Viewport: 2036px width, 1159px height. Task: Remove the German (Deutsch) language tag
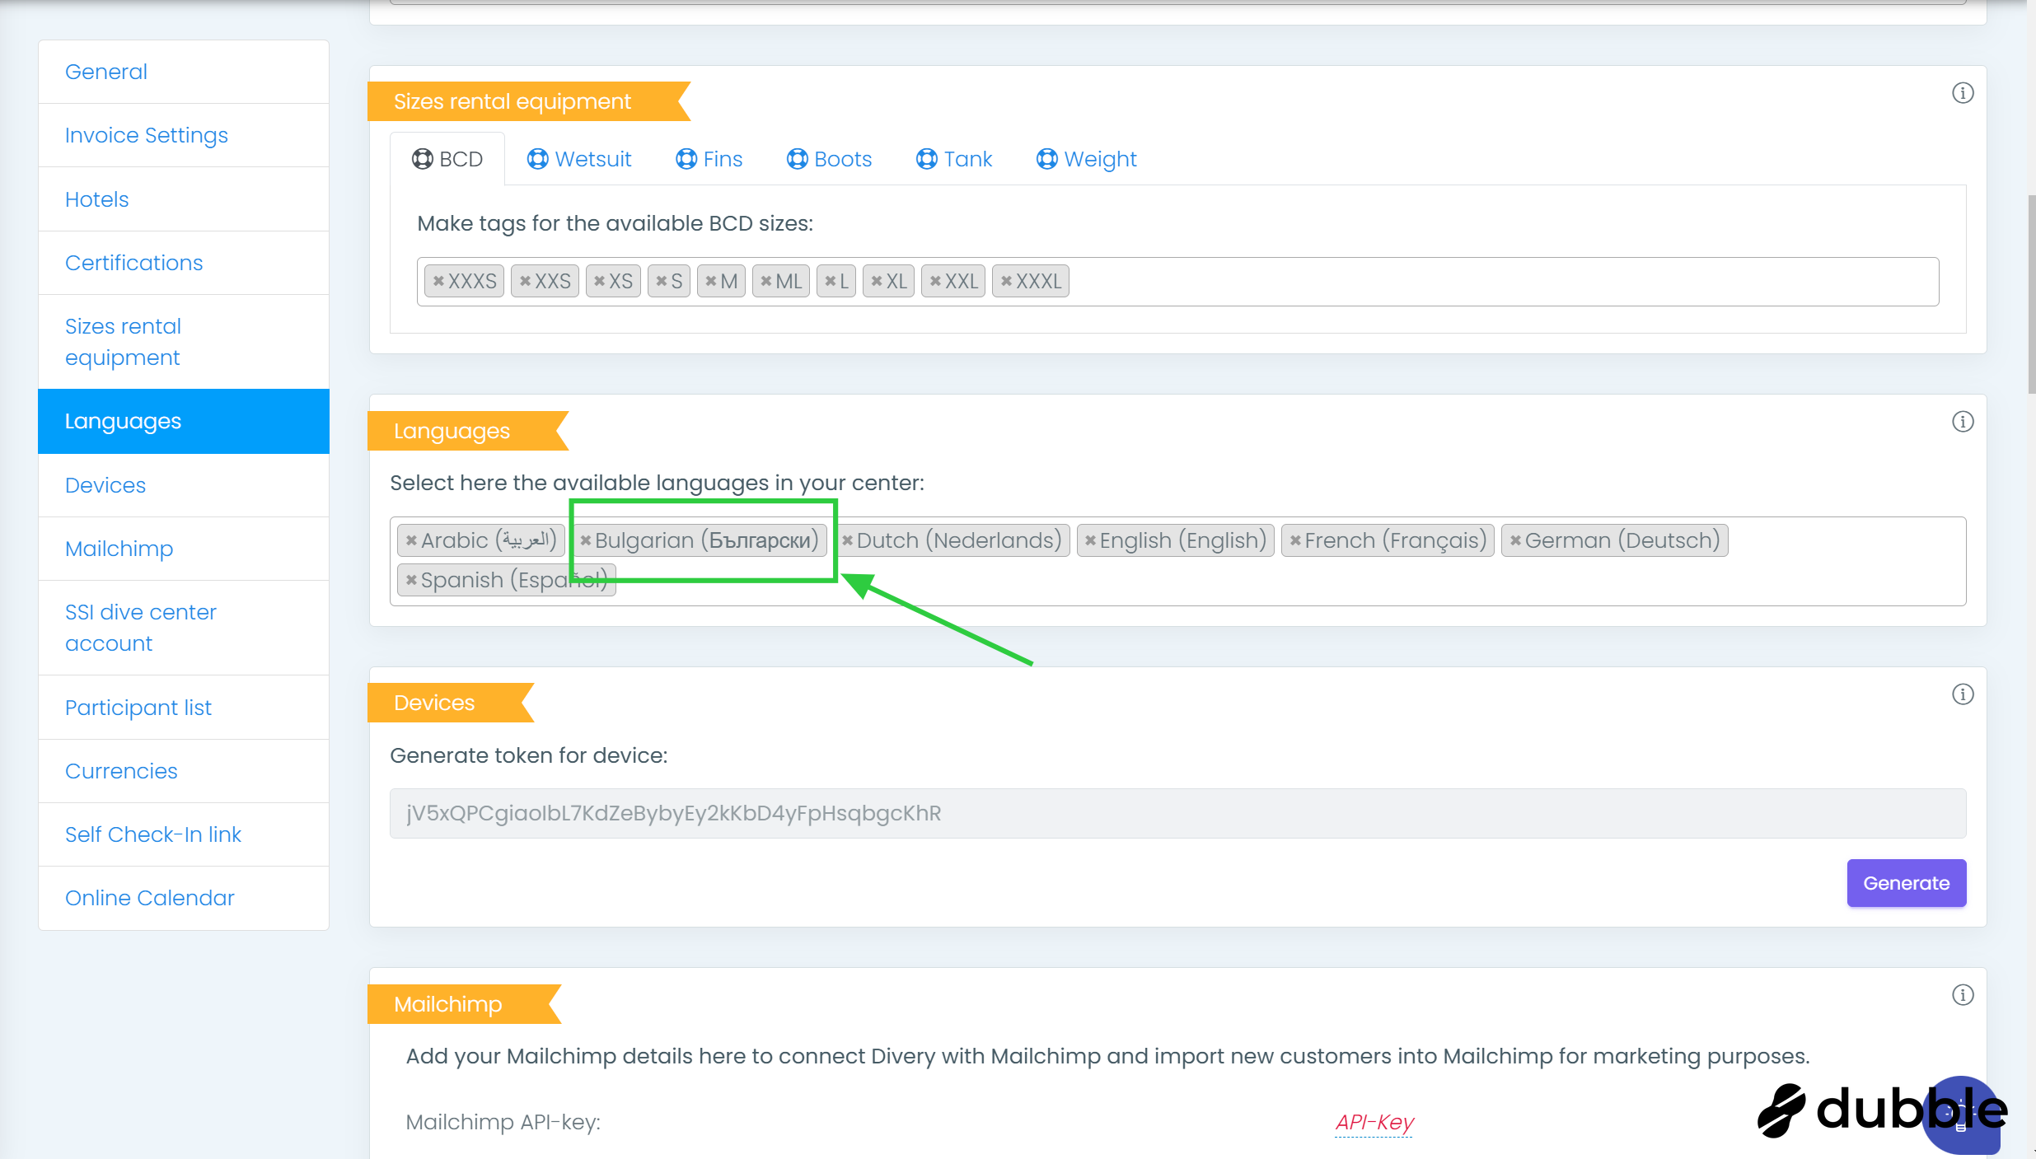1514,541
